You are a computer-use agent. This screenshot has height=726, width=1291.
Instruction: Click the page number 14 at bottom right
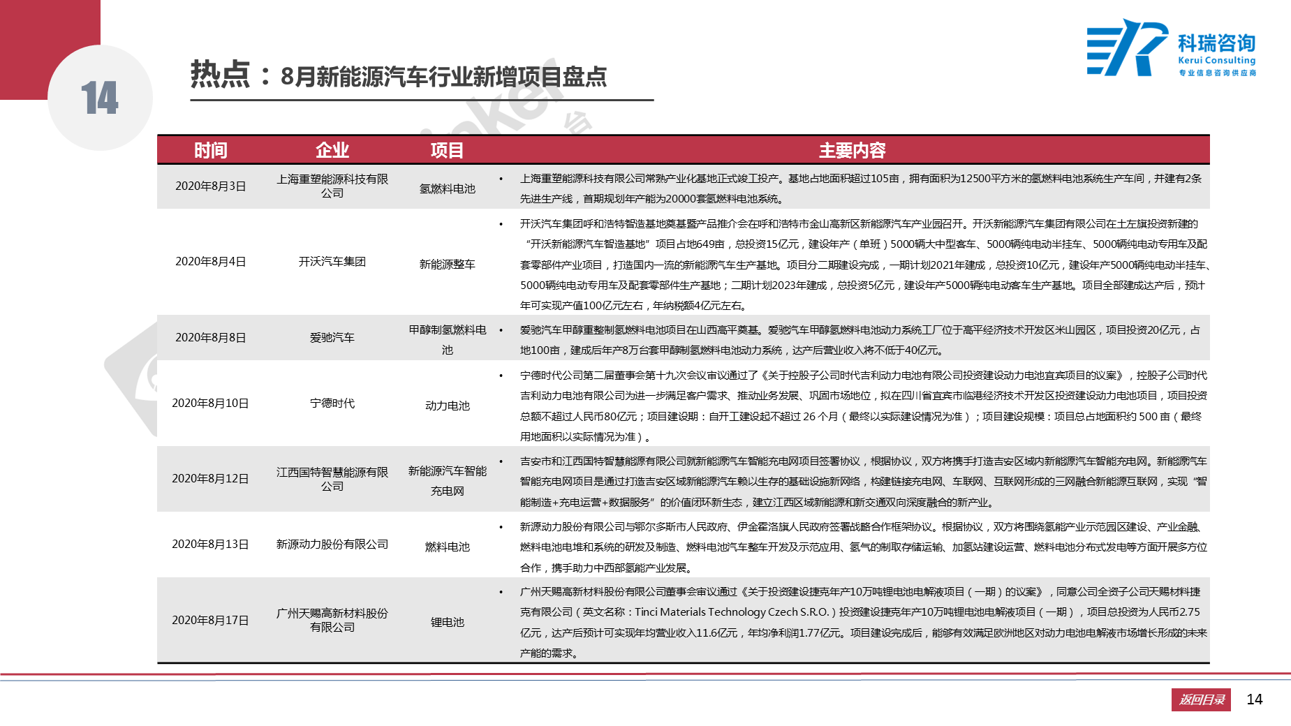[1255, 699]
